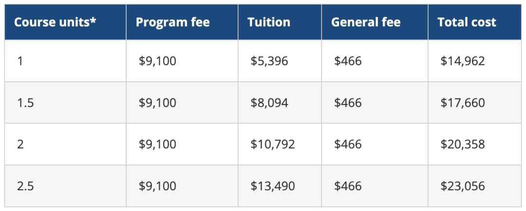The image size is (526, 211).
Task: Click the $20,358 total cost value
Action: pos(463,144)
